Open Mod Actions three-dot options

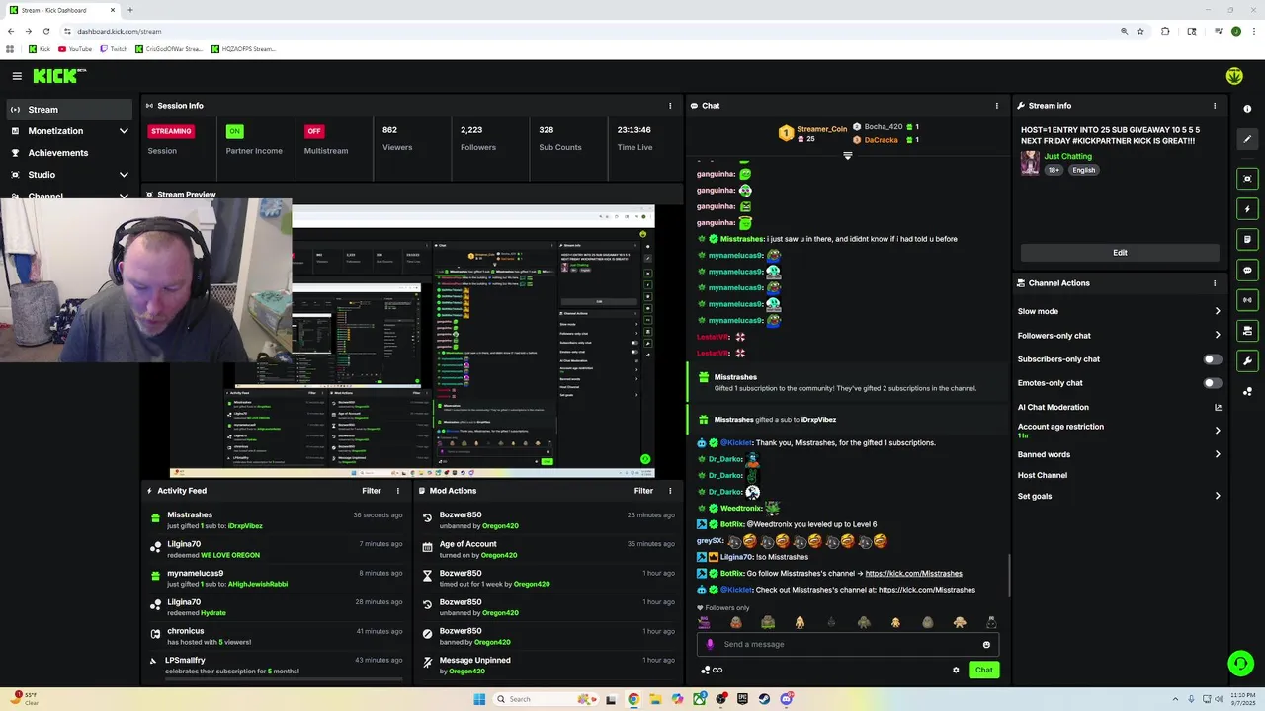click(670, 491)
